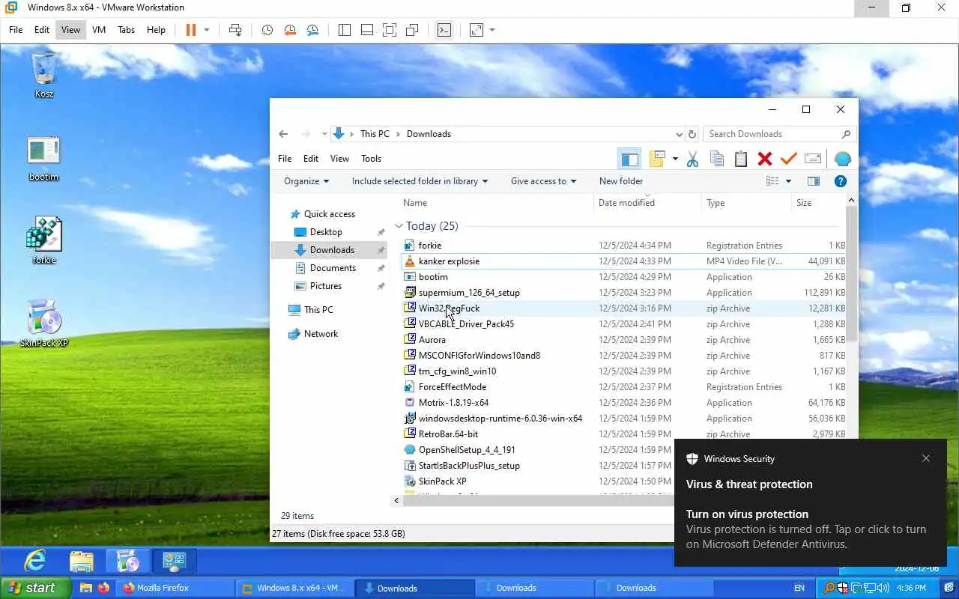Click the orange checkmark Properties icon

pos(788,159)
